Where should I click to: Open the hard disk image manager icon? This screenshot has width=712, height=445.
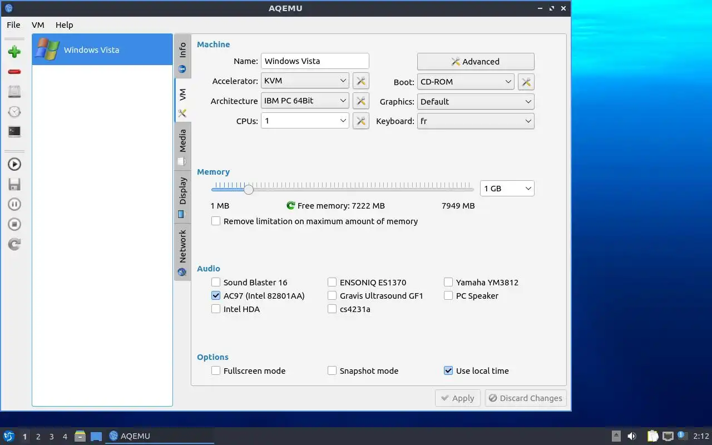click(14, 92)
